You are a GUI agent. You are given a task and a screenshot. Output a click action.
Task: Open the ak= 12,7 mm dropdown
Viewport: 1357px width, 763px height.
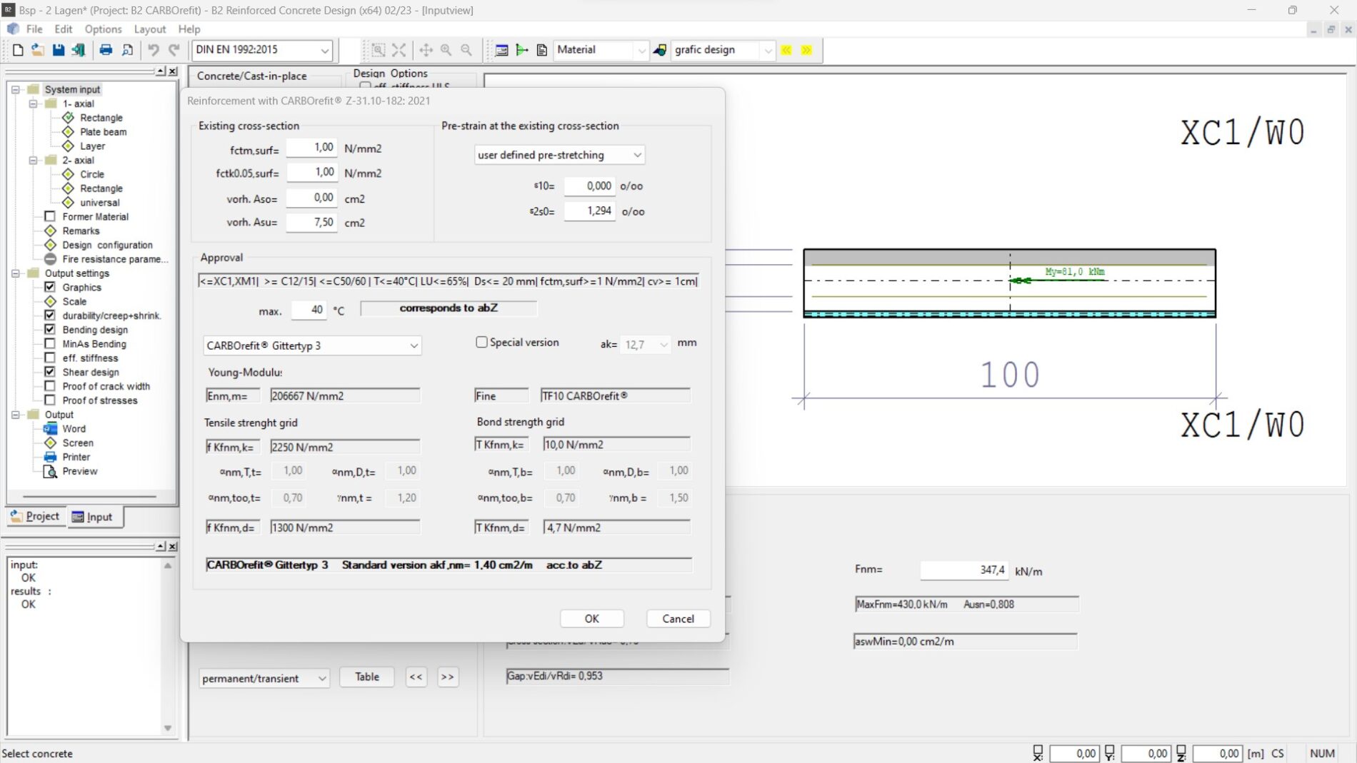[646, 345]
